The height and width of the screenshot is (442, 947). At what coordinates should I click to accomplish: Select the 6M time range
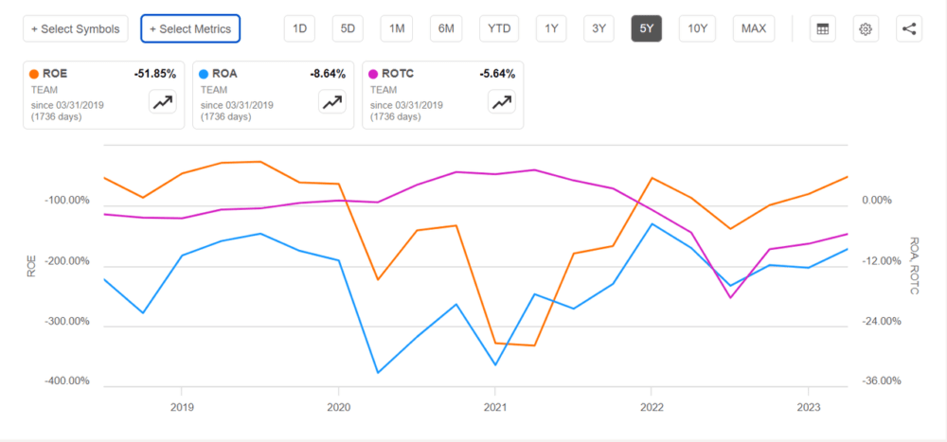point(446,29)
